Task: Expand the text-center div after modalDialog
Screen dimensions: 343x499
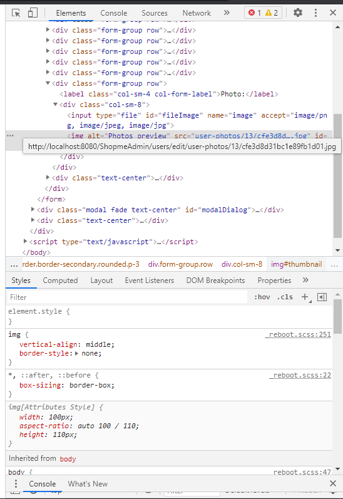Action: 33,220
